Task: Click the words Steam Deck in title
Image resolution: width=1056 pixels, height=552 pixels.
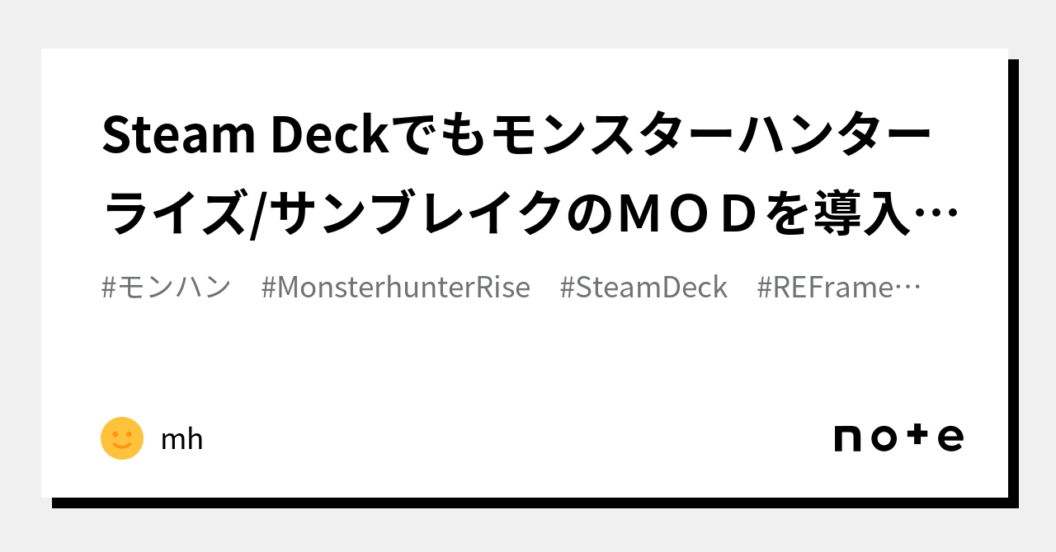Action: pyautogui.click(x=245, y=136)
